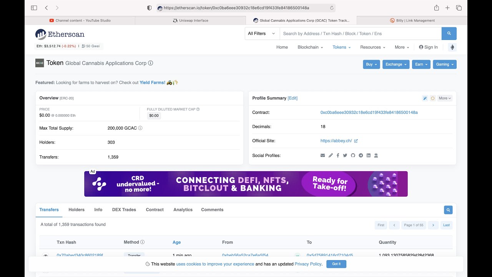Expand the More menu in the navbar
Image resolution: width=492 pixels, height=277 pixels.
(402, 47)
